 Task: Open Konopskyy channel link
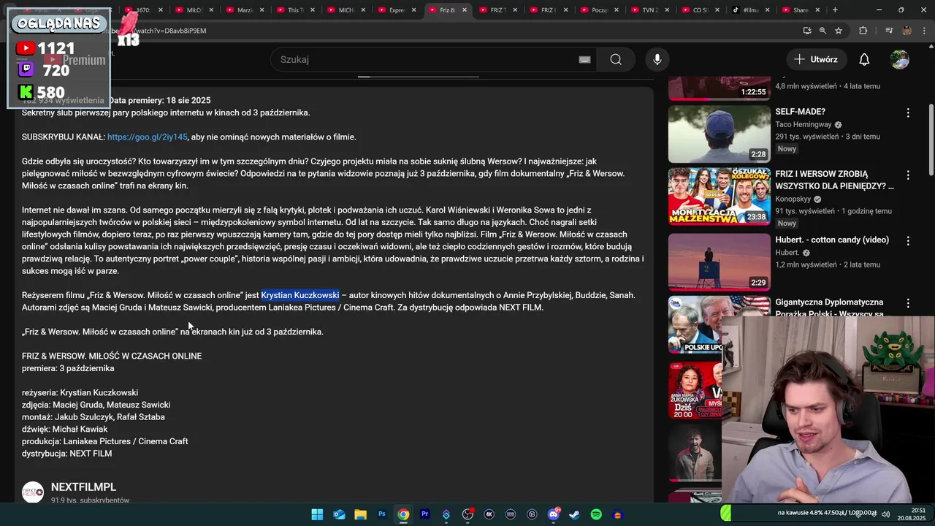pos(794,199)
